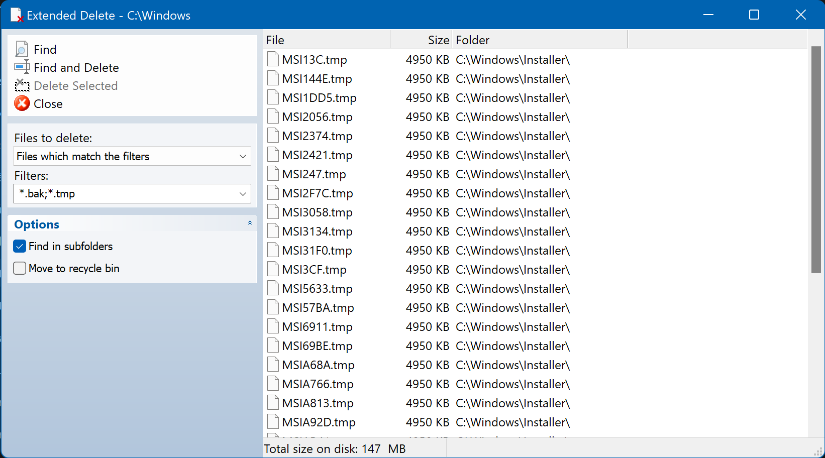Viewport: 825px width, 458px height.
Task: Click file icon of MSIA92D.tmp
Action: [x=273, y=422]
